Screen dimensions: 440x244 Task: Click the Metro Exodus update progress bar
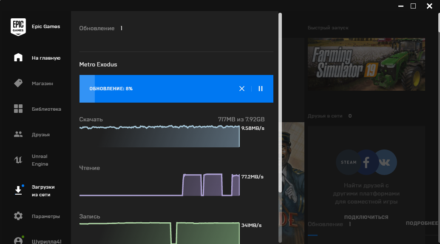coord(176,89)
